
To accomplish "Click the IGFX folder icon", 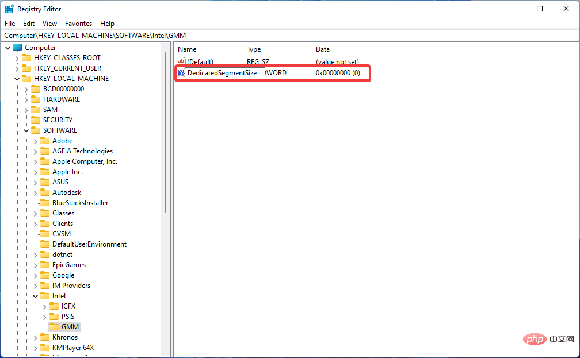I will click(x=54, y=306).
